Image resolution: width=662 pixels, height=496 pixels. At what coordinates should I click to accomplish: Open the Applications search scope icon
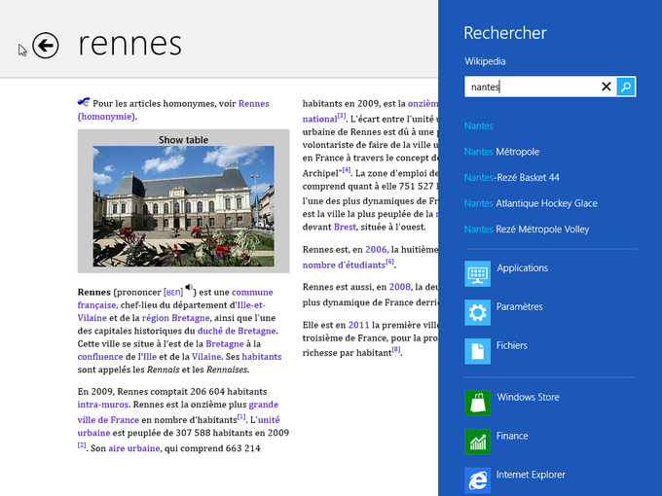tap(477, 273)
